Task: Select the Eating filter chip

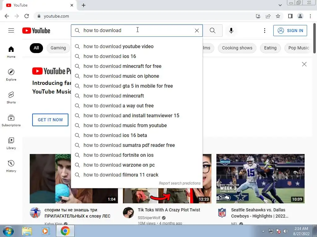Action: coord(270,48)
